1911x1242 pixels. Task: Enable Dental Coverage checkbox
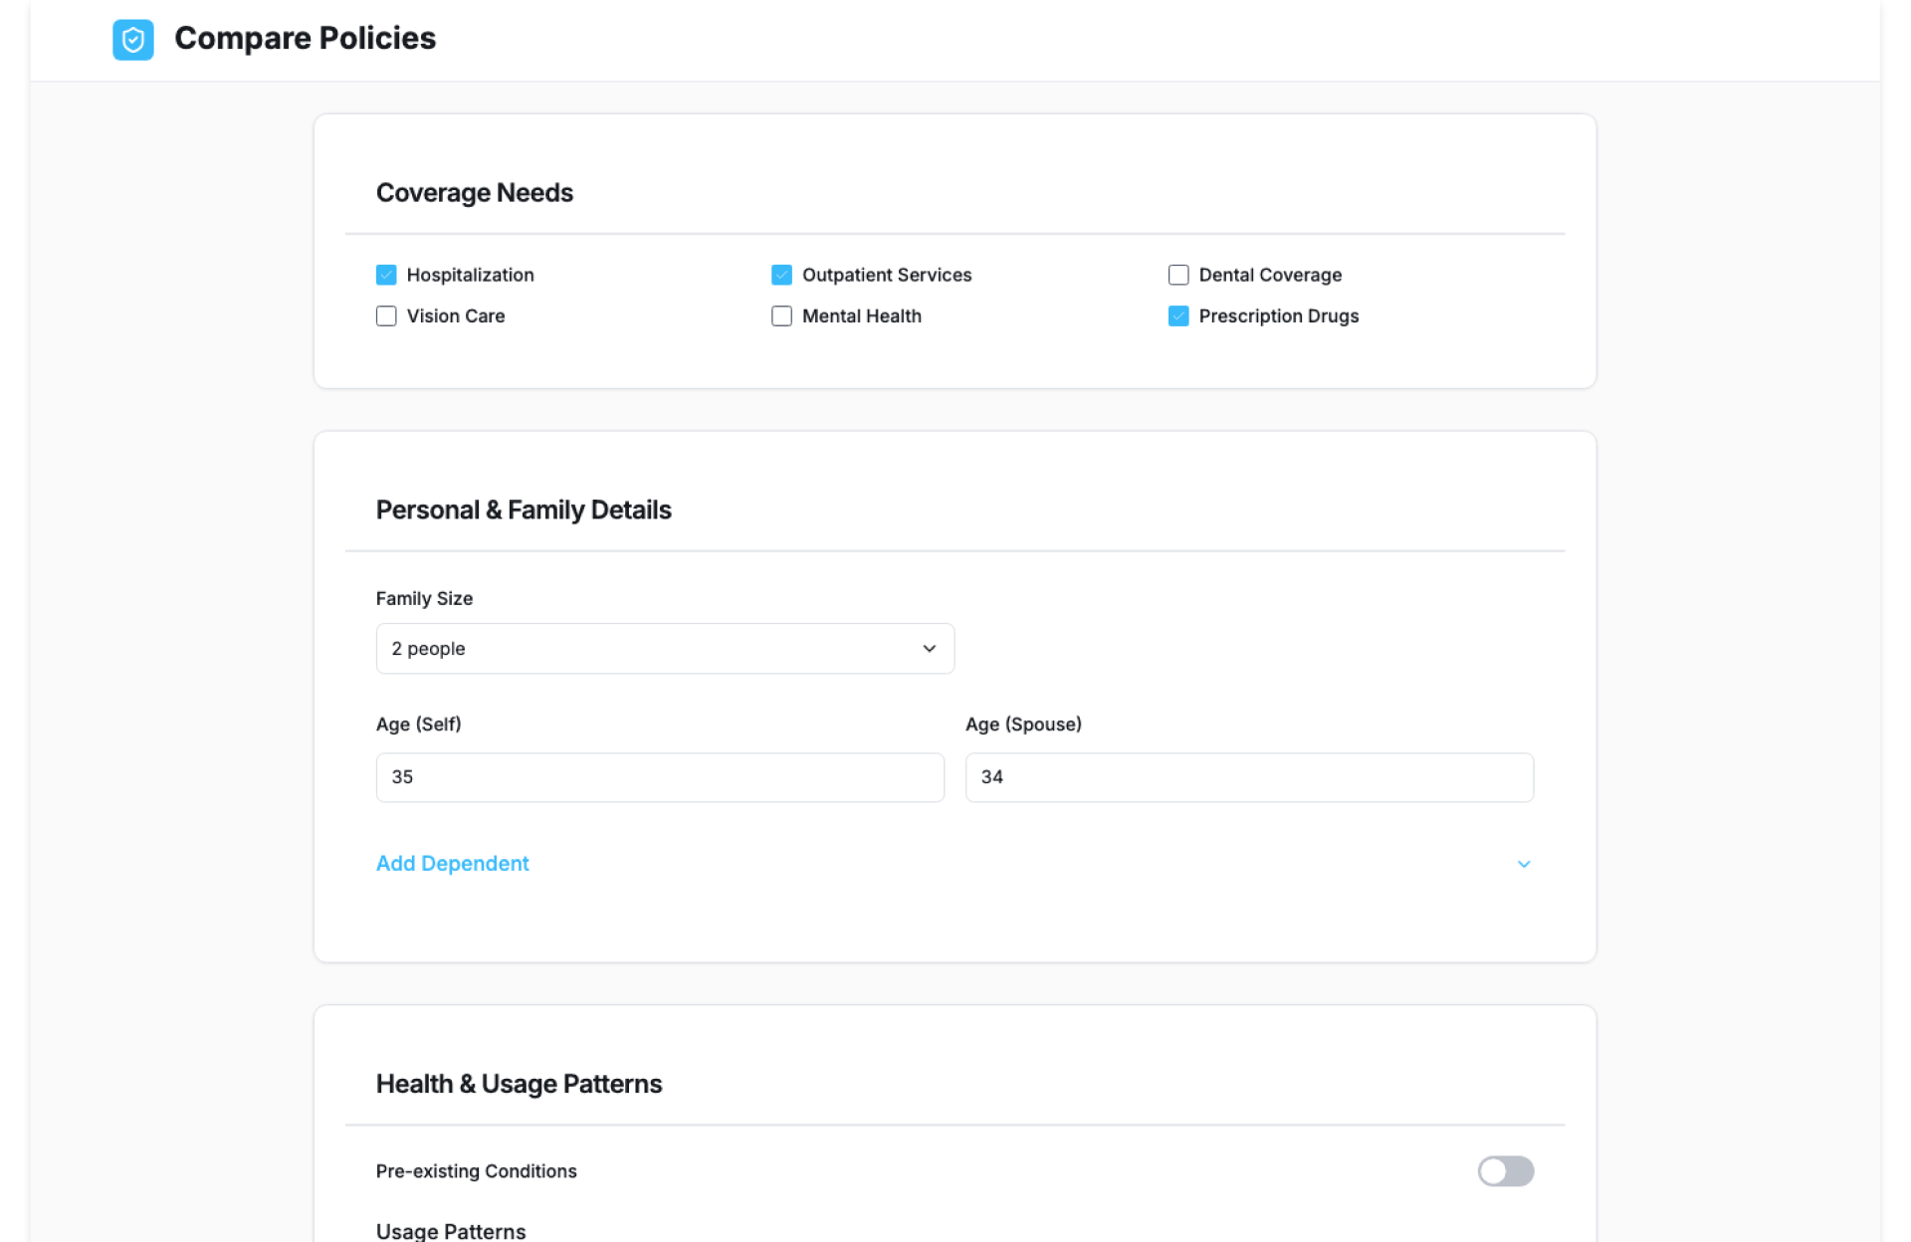tap(1178, 275)
